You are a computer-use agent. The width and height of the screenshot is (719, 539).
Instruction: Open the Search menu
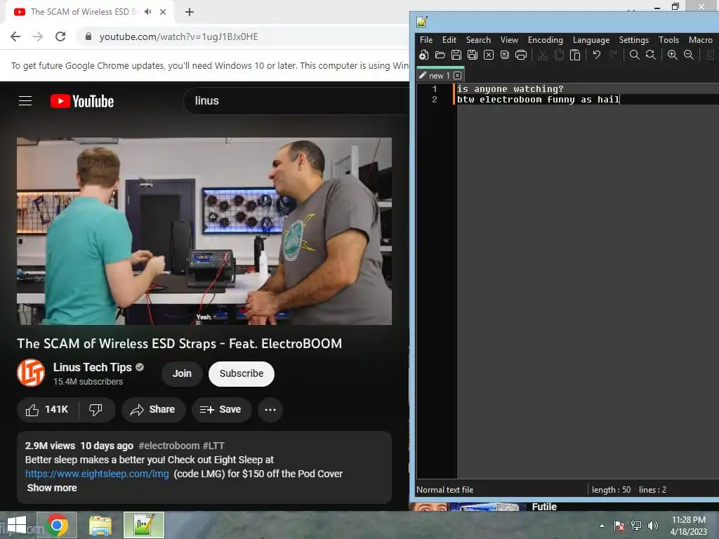click(x=478, y=40)
